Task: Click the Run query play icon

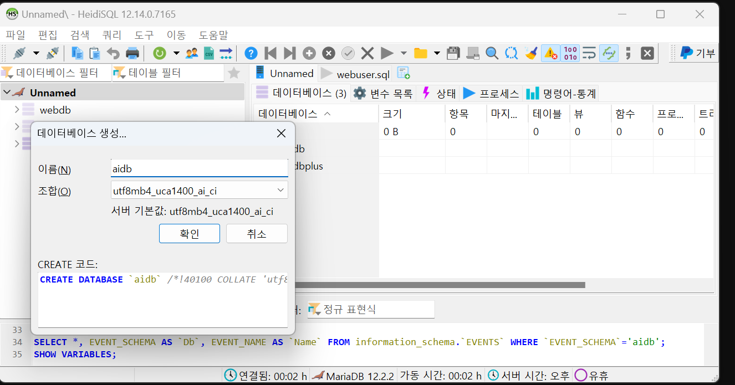Action: pos(387,53)
